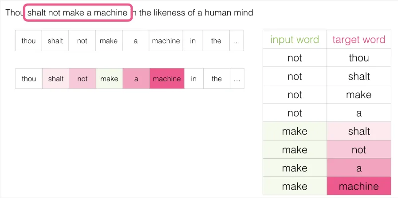Click the pink-outlined sliding window in the sentence
398x198 pixels.
click(x=77, y=13)
